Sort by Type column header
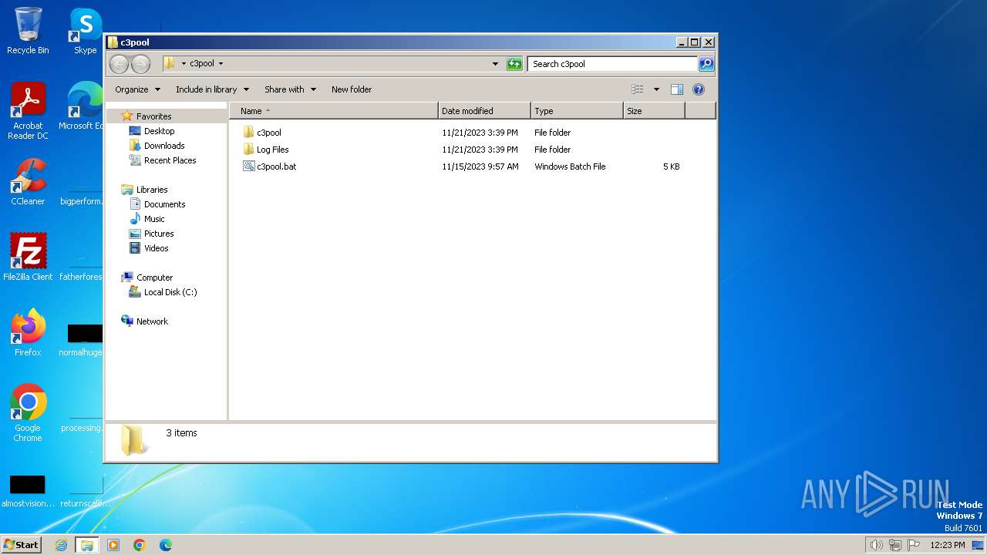The height and width of the screenshot is (555, 987). [x=577, y=111]
